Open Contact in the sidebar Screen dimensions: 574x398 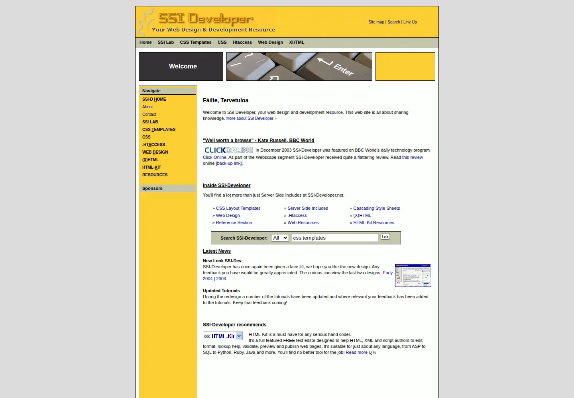point(149,115)
